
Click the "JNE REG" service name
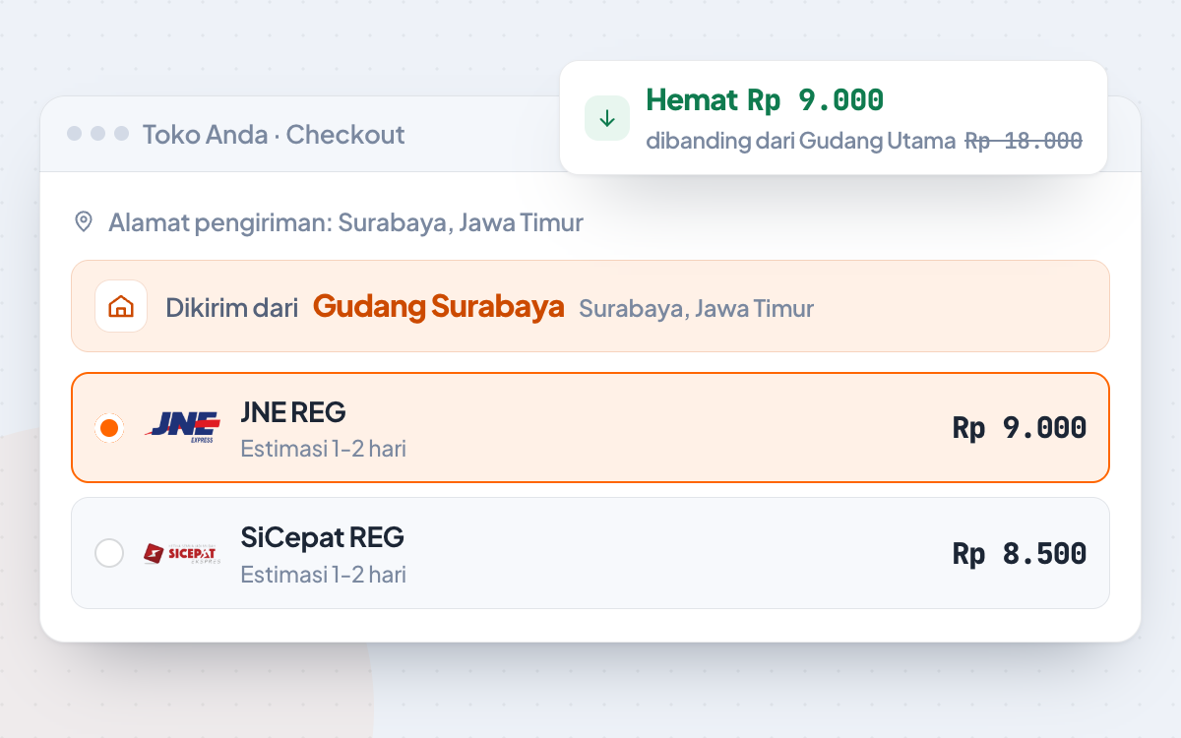293,411
